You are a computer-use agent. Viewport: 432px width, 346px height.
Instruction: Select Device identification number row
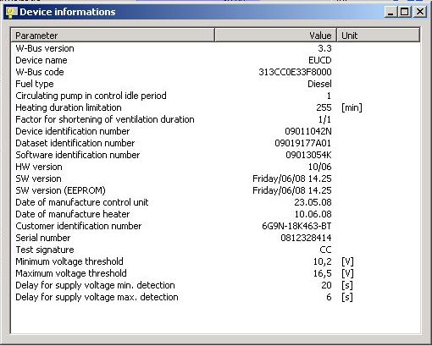click(215, 131)
